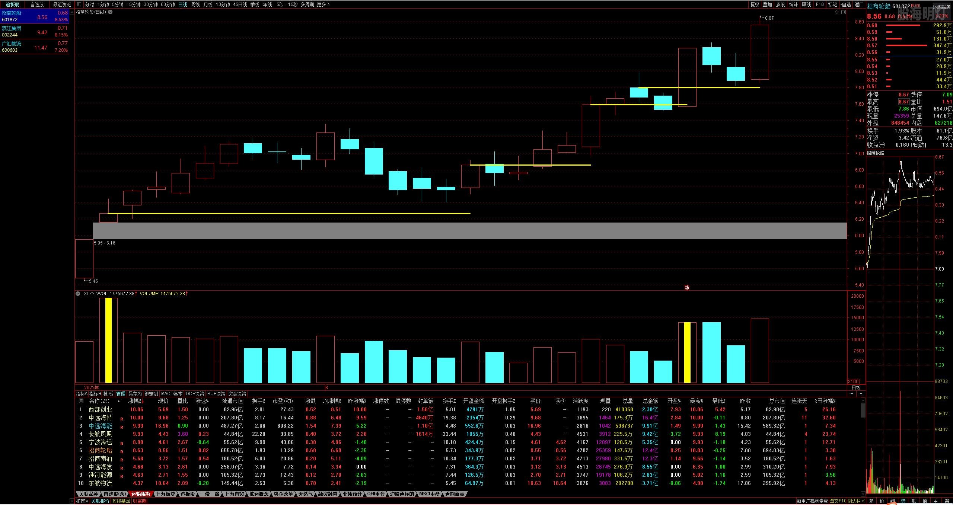Sort by the 涨幅% column header
The image size is (953, 505).
tap(136, 401)
